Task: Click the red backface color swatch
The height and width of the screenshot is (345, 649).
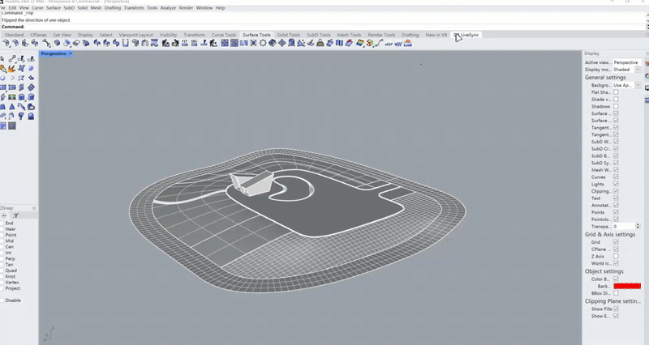Action: pos(626,286)
